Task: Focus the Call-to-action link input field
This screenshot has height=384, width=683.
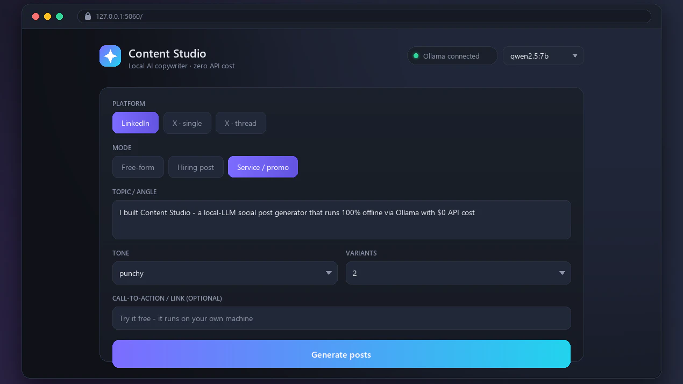Action: click(x=341, y=318)
